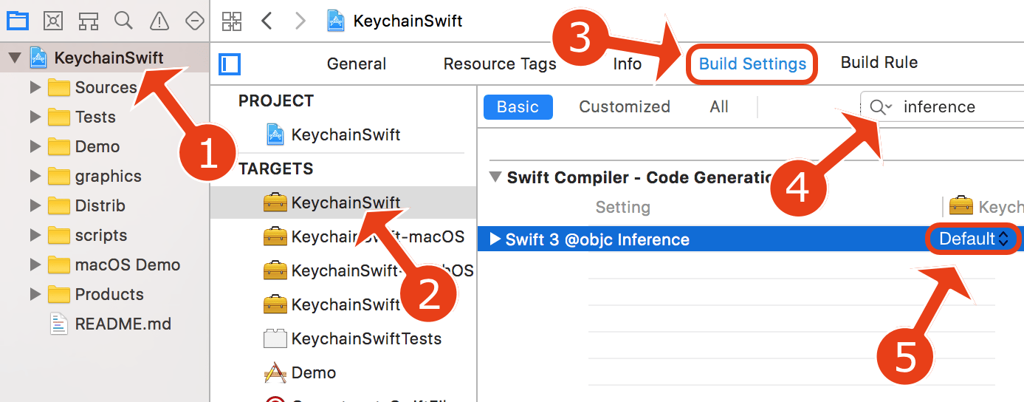Image resolution: width=1024 pixels, height=402 pixels.
Task: Click the KeychainSwiftTests bundle icon
Action: [x=275, y=338]
